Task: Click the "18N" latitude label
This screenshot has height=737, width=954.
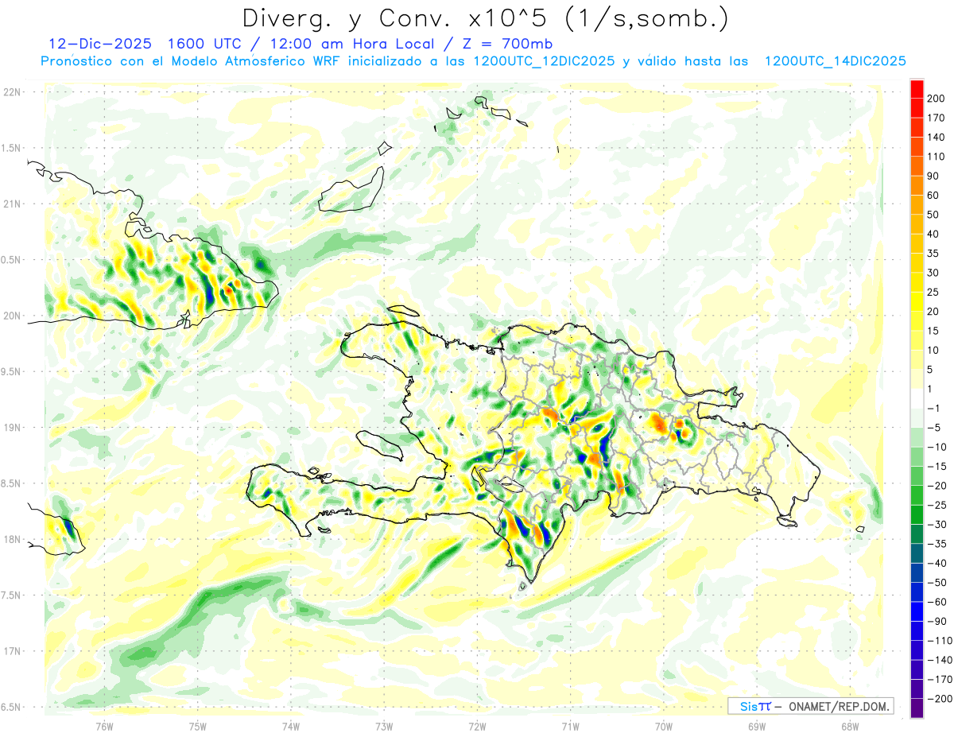Action: click(11, 540)
